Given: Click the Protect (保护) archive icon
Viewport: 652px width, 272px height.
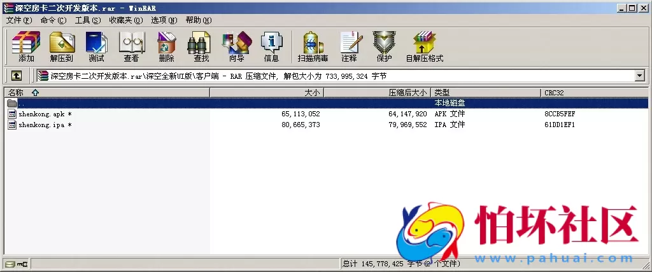Looking at the screenshot, I should click(384, 46).
